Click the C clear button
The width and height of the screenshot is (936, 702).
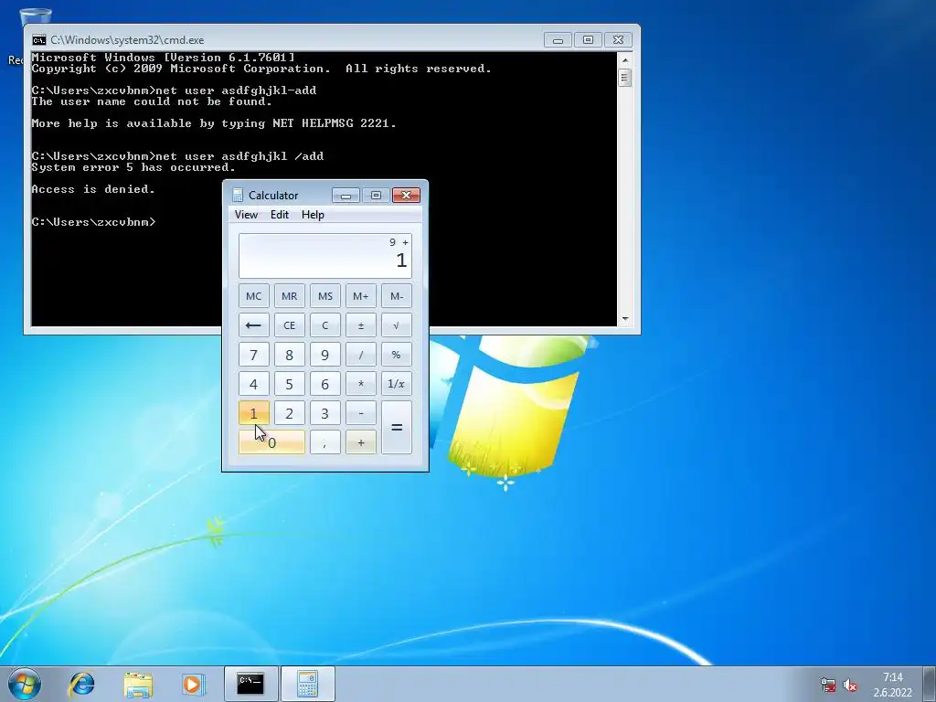pyautogui.click(x=325, y=325)
